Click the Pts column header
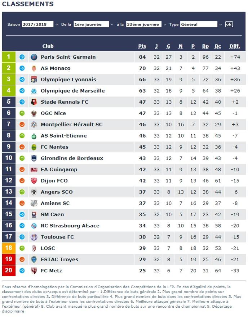 pyautogui.click(x=142, y=46)
